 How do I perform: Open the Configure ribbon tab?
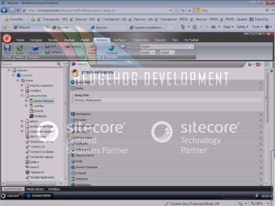tap(120, 40)
